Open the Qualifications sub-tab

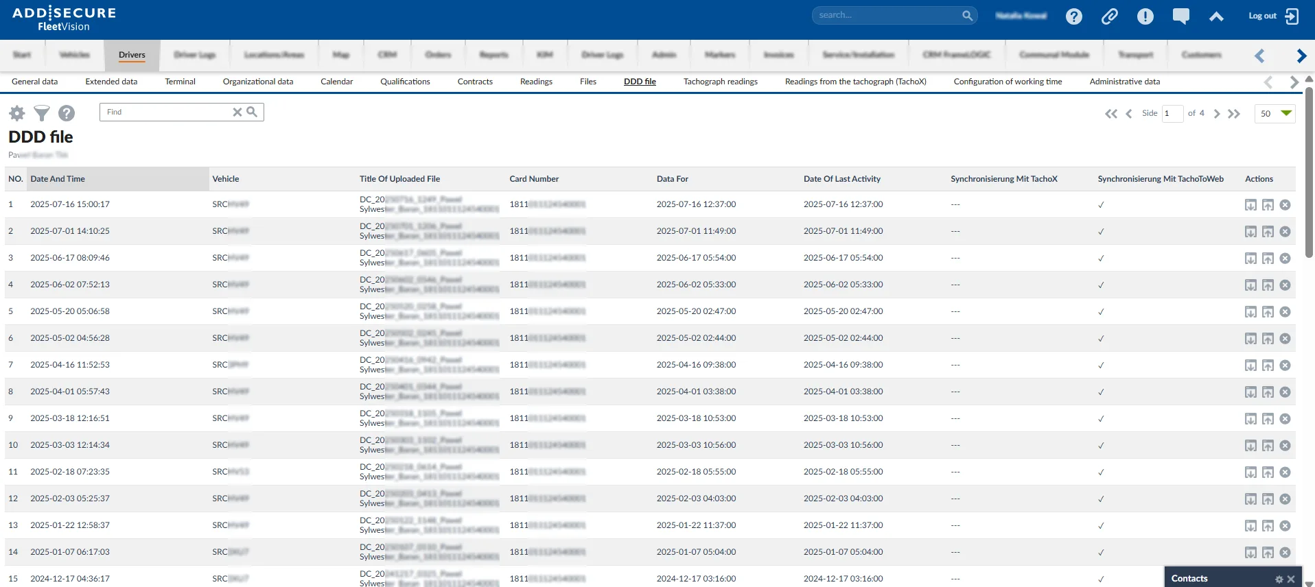[405, 82]
